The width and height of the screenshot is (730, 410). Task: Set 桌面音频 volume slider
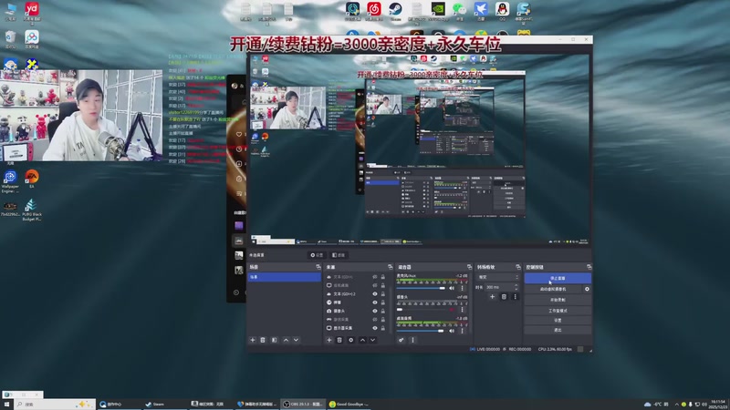click(x=421, y=331)
